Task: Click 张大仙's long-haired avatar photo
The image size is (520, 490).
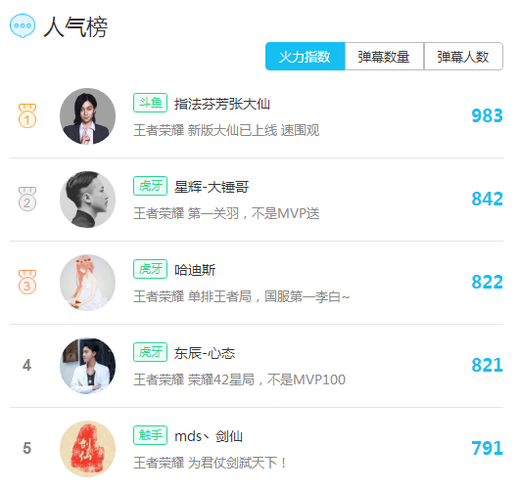Action: (87, 116)
